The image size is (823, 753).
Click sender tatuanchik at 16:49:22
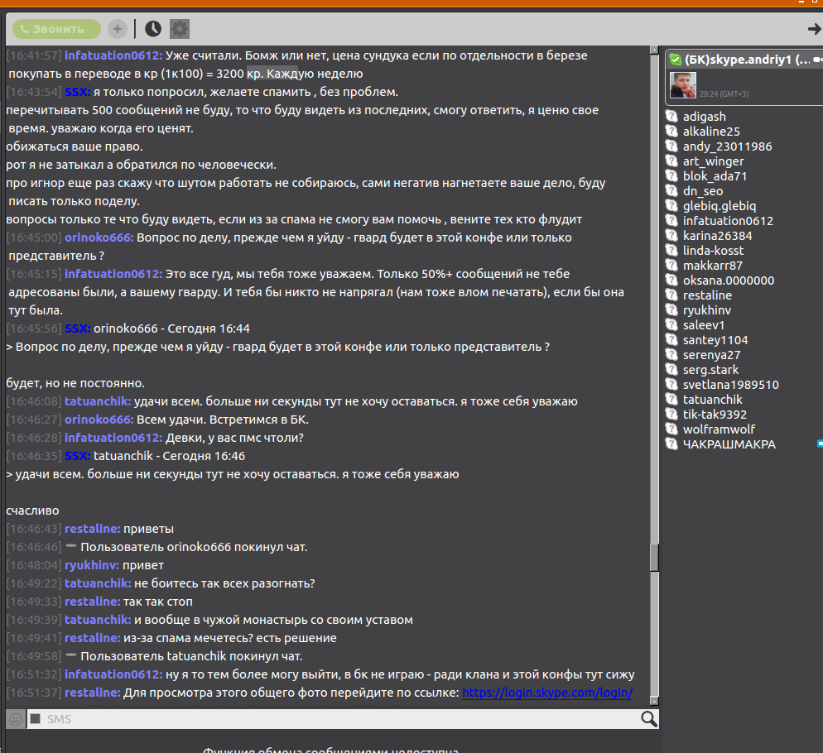(x=98, y=583)
